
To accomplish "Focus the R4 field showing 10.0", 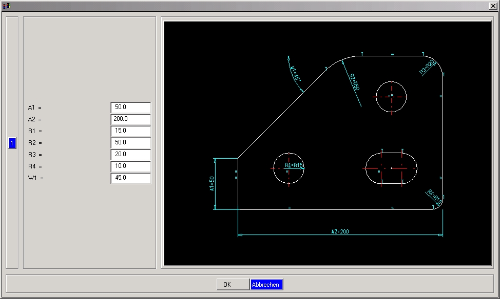I will click(130, 166).
